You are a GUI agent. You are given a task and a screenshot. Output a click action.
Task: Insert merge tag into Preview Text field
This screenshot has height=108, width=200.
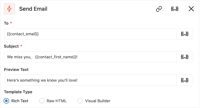click(x=185, y=80)
